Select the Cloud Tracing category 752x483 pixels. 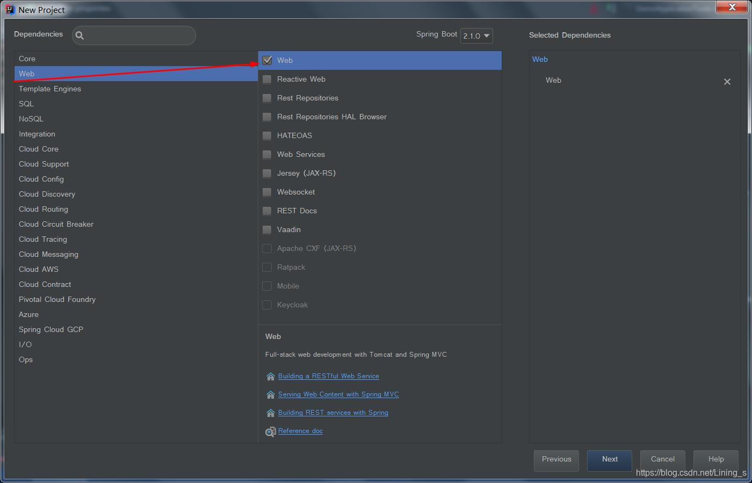[136, 239]
